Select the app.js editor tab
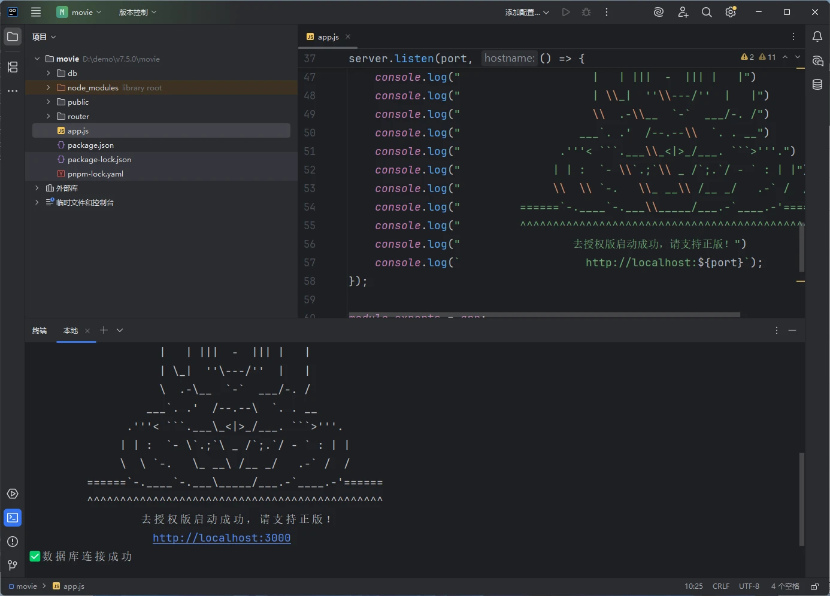830x596 pixels. pos(328,37)
